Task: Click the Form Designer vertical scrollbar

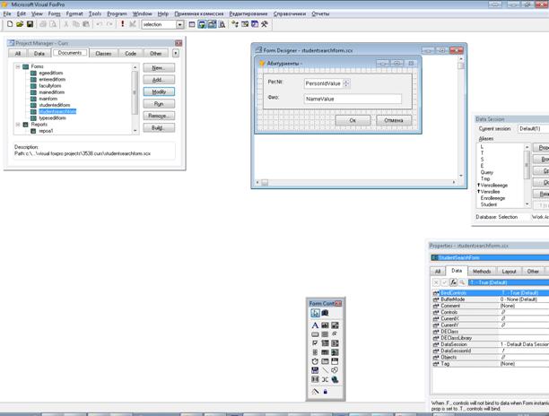Action: (461, 117)
